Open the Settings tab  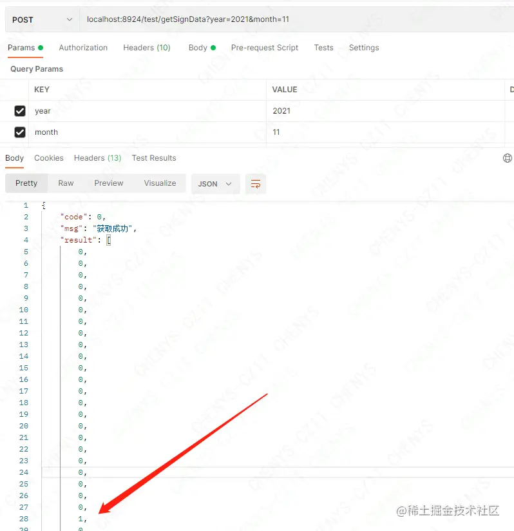click(364, 48)
